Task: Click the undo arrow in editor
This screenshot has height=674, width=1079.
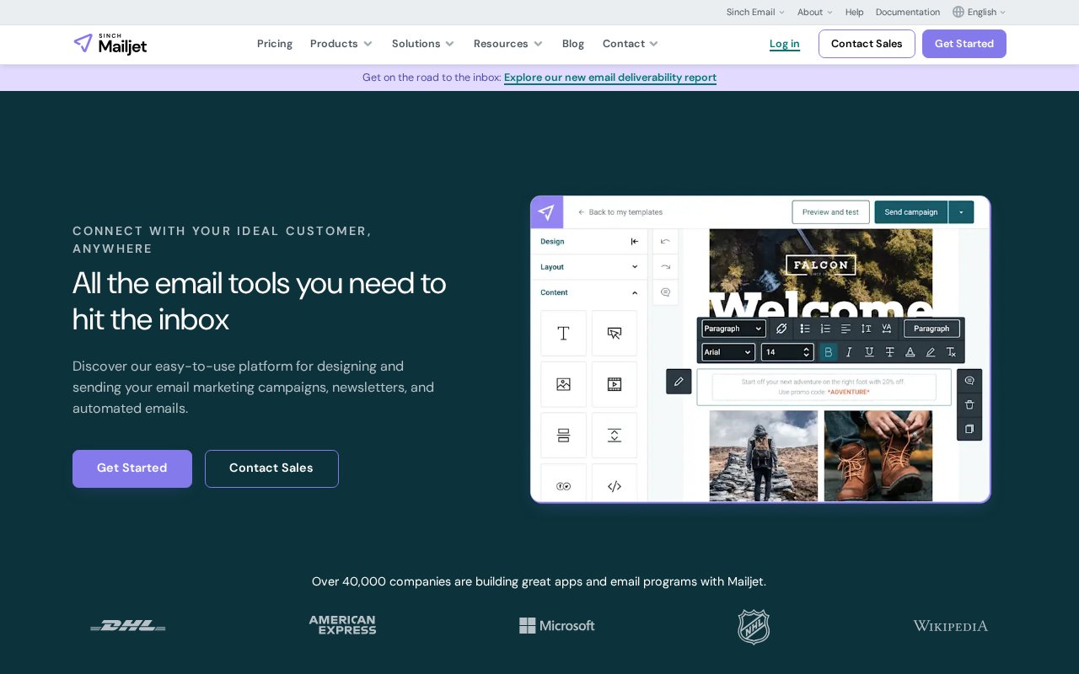Action: (665, 241)
